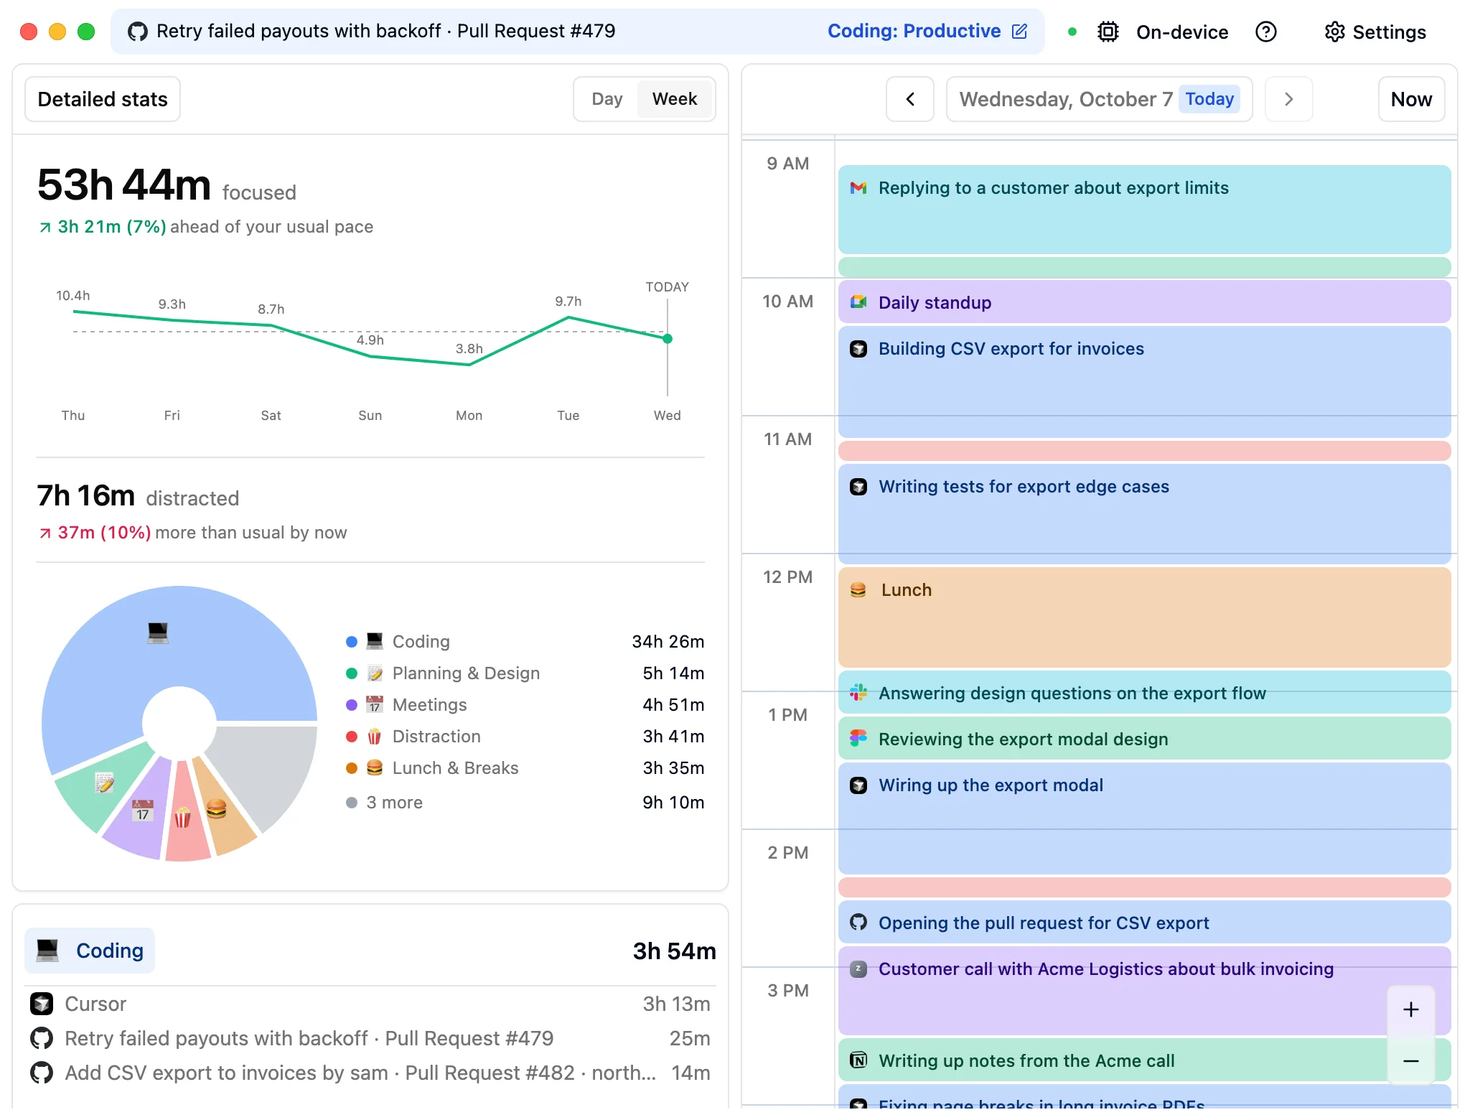Click the Google Meet icon on Daily standup
This screenshot has height=1120, width=1470.
(858, 302)
